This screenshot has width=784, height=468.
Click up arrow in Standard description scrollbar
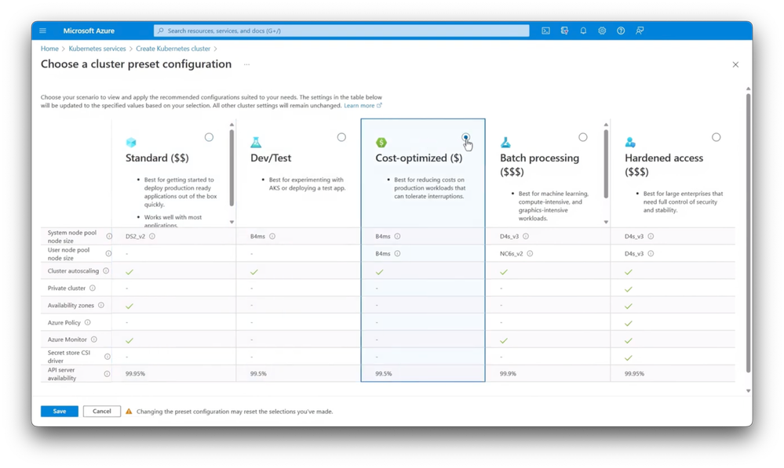232,125
